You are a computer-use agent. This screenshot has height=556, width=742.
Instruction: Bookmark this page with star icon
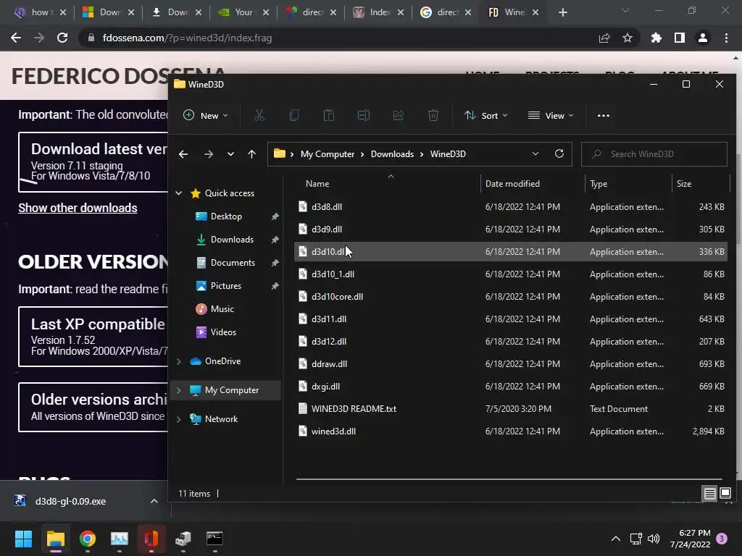coord(628,38)
